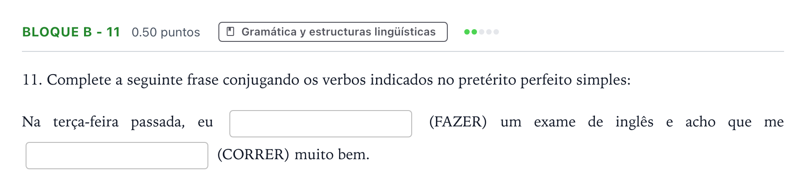Viewport: 806px width, 192px height.
Task: Click the book icon in the grammar tag
Action: (x=231, y=32)
